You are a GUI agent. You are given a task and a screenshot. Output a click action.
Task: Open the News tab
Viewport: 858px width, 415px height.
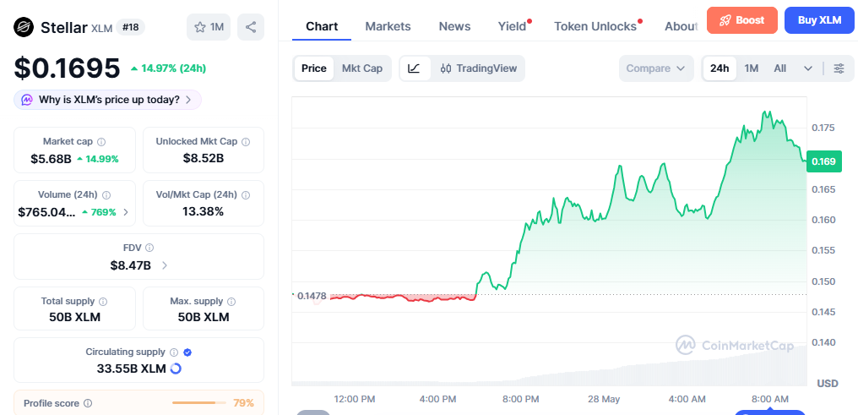click(x=454, y=26)
